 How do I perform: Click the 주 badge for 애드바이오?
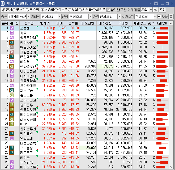coord(12,47)
